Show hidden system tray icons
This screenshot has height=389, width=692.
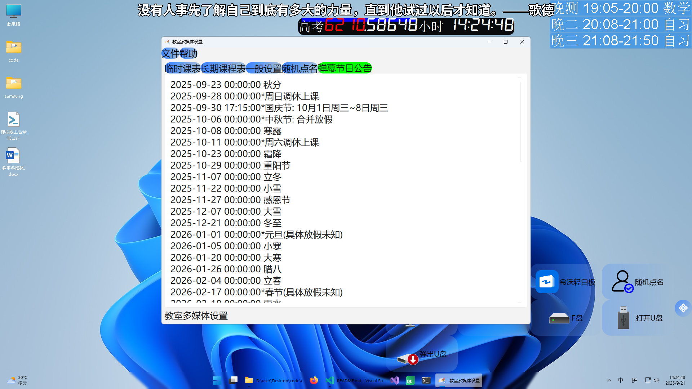click(x=609, y=380)
